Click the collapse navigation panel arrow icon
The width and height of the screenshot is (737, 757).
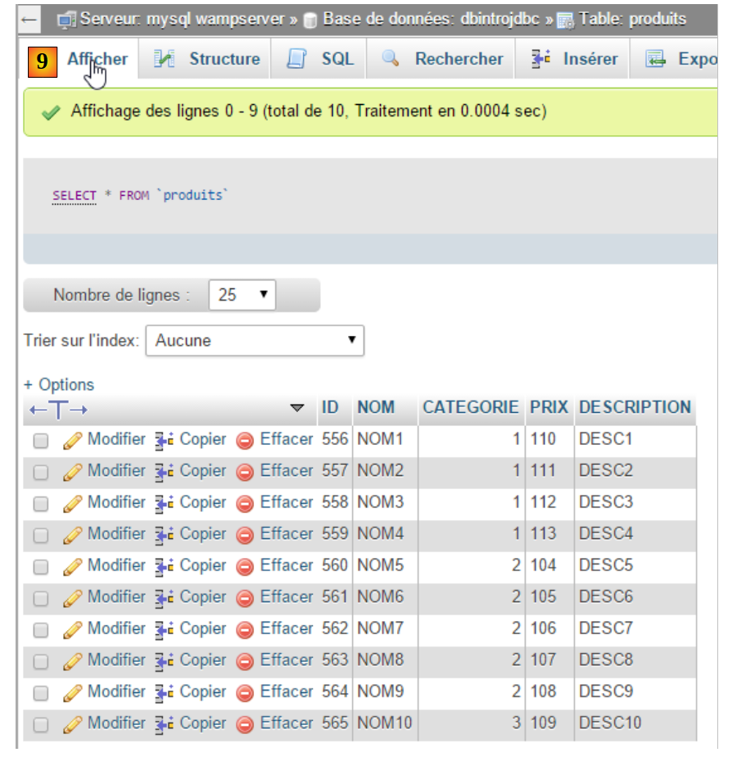tap(29, 19)
